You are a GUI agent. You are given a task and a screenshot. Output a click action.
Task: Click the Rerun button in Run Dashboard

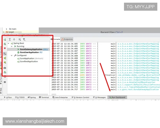click(5, 39)
